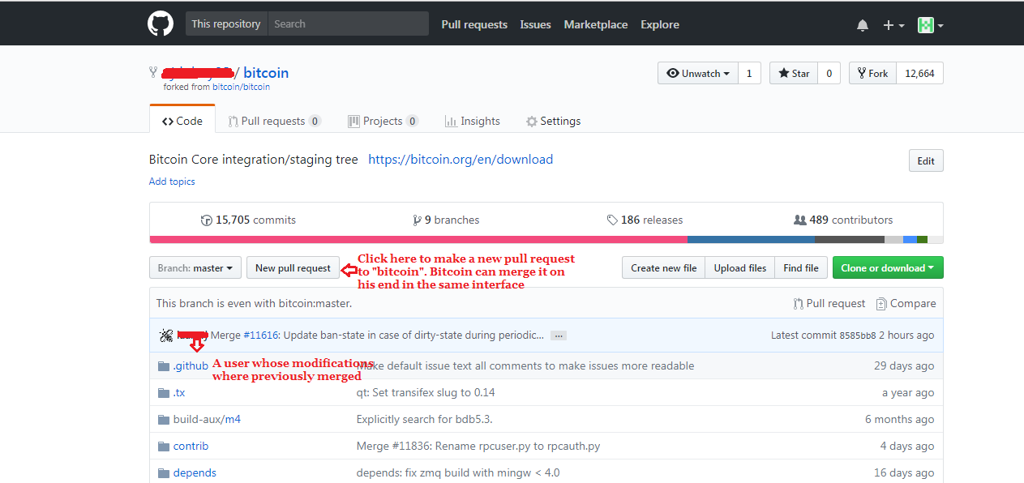Focus the repository search field

point(348,24)
